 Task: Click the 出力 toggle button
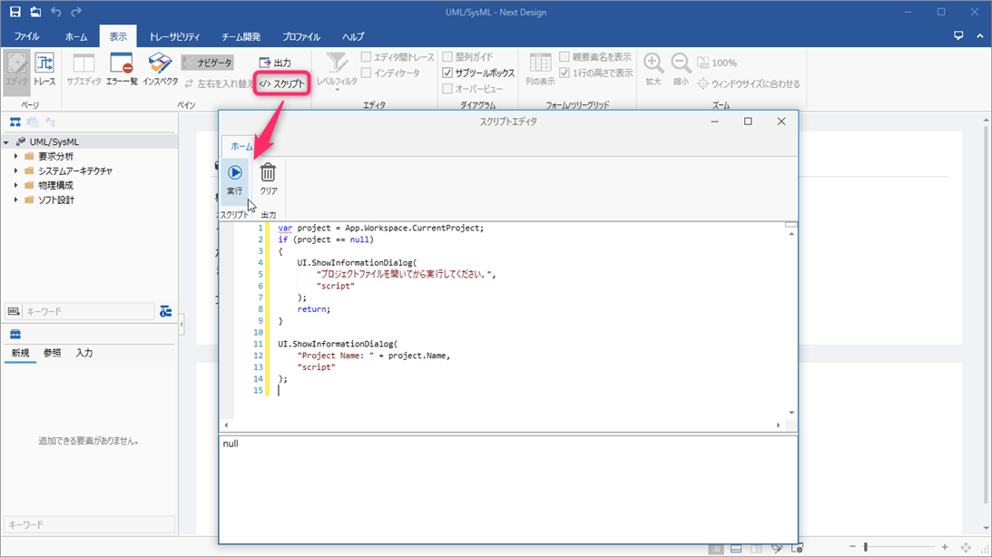point(277,62)
